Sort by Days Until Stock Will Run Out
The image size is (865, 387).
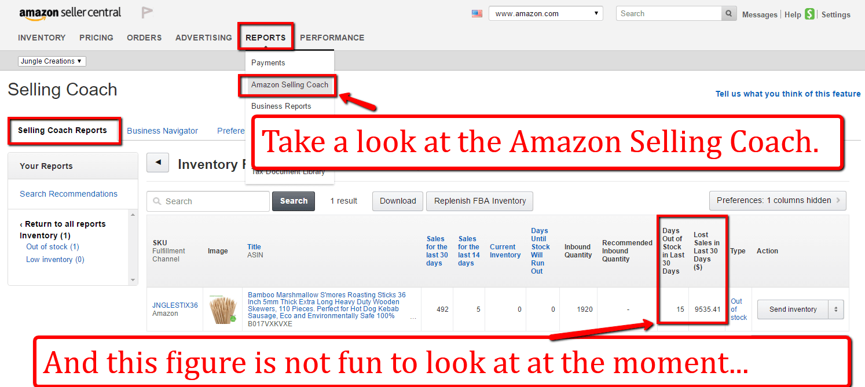[x=540, y=251]
